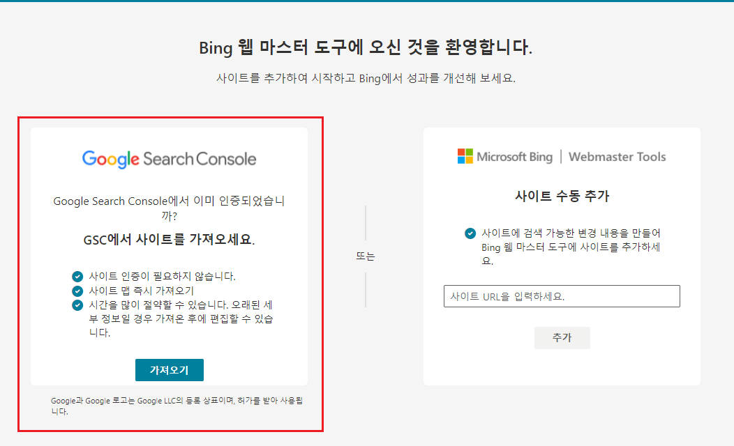Click the 가져오기 import button

[x=169, y=370]
